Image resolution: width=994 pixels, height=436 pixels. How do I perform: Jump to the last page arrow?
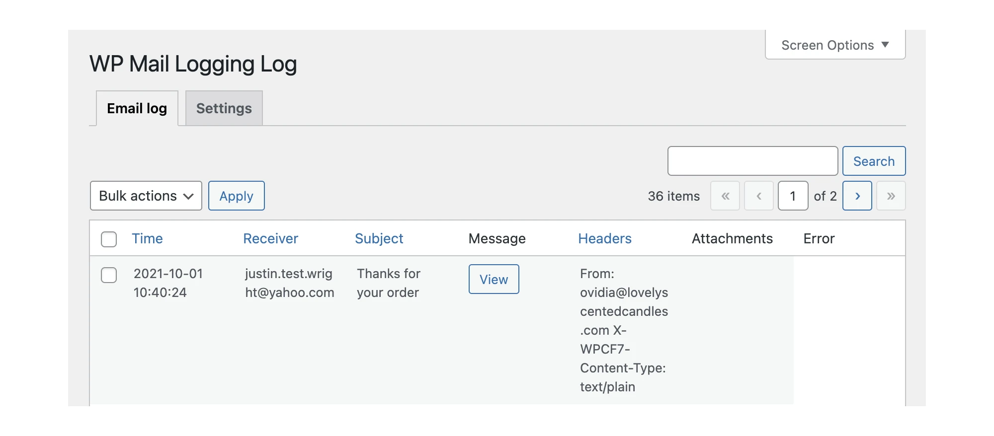tap(891, 196)
